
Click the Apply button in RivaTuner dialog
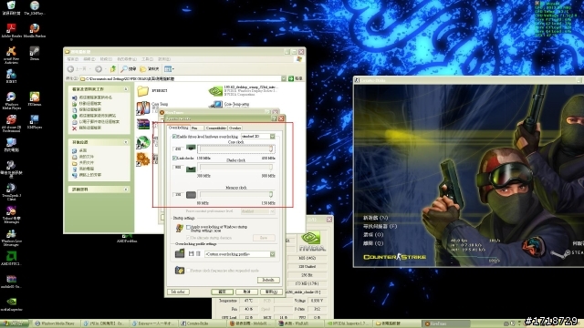coord(271,292)
